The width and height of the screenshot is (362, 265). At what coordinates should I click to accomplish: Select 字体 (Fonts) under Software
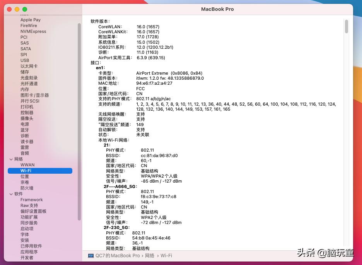25,234
